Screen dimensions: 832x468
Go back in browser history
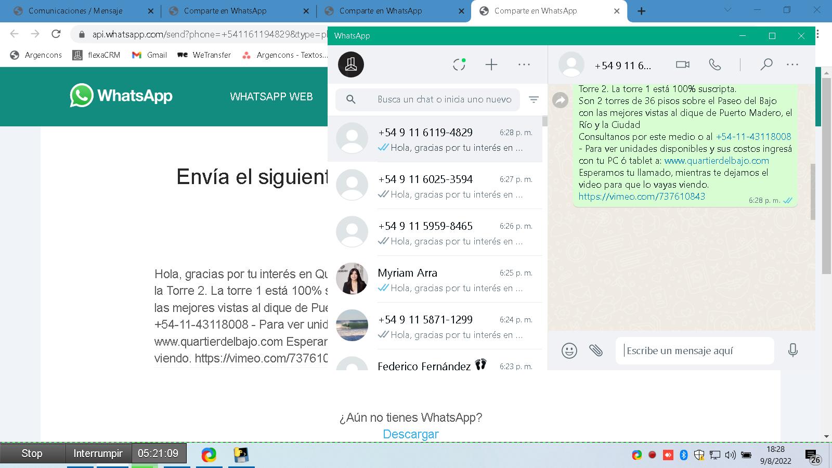14,34
